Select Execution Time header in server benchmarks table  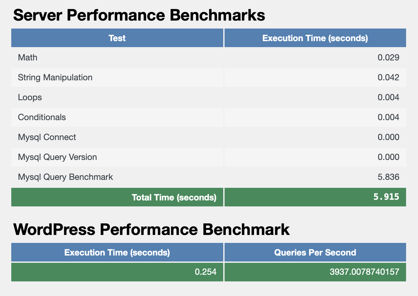point(315,38)
